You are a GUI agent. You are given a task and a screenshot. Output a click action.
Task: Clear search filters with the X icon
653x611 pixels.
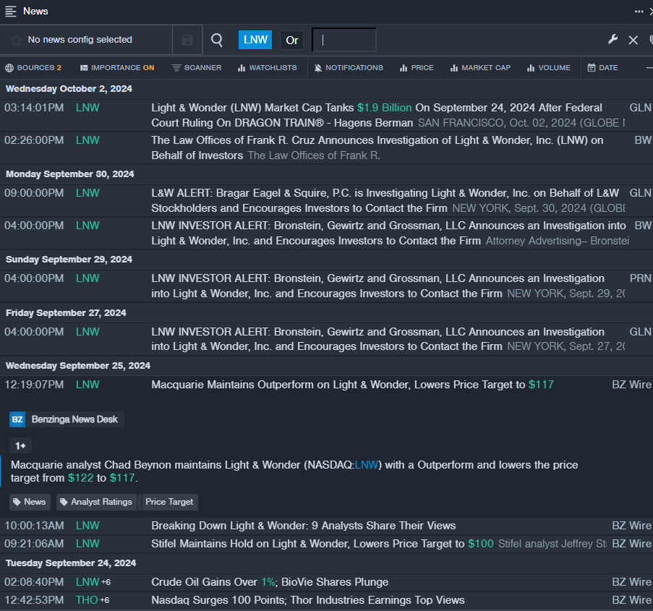point(633,40)
